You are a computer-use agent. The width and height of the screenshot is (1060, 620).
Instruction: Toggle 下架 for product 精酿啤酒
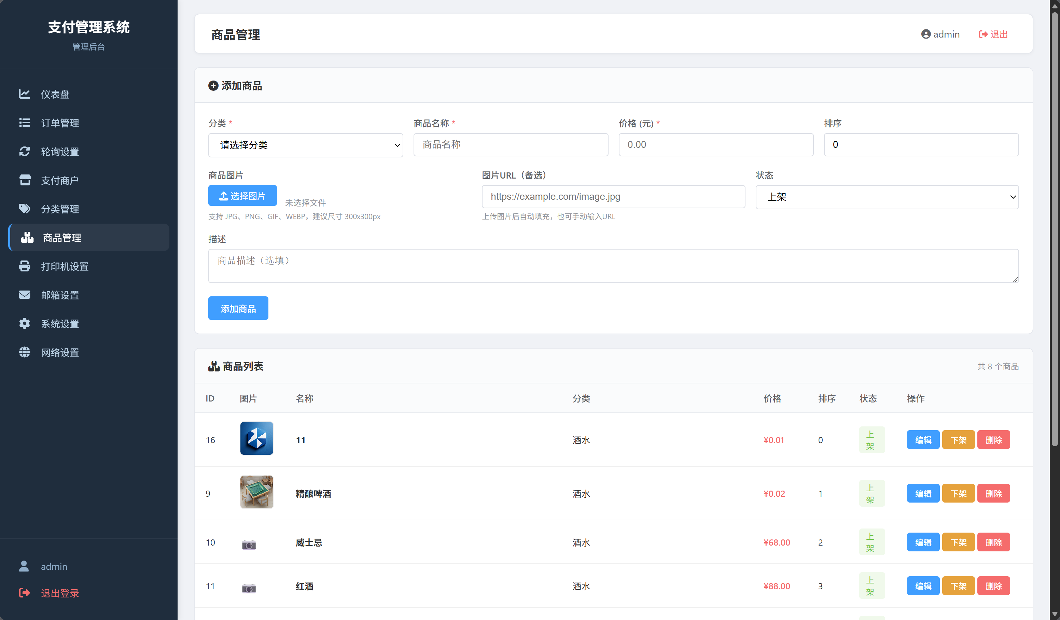tap(958, 493)
